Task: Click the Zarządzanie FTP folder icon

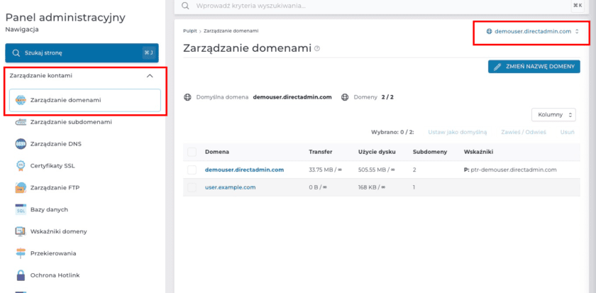Action: [x=21, y=188]
